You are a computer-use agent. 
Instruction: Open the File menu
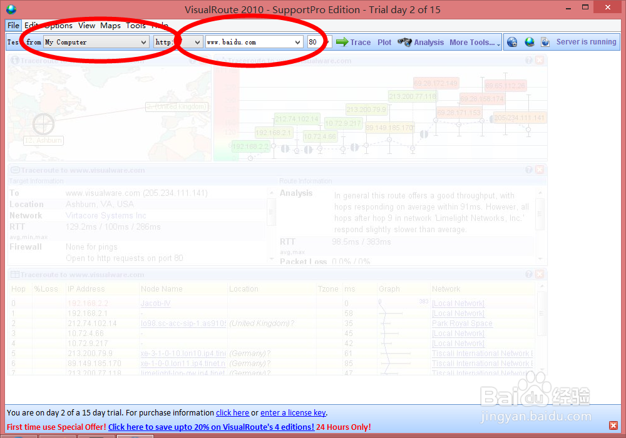point(13,26)
